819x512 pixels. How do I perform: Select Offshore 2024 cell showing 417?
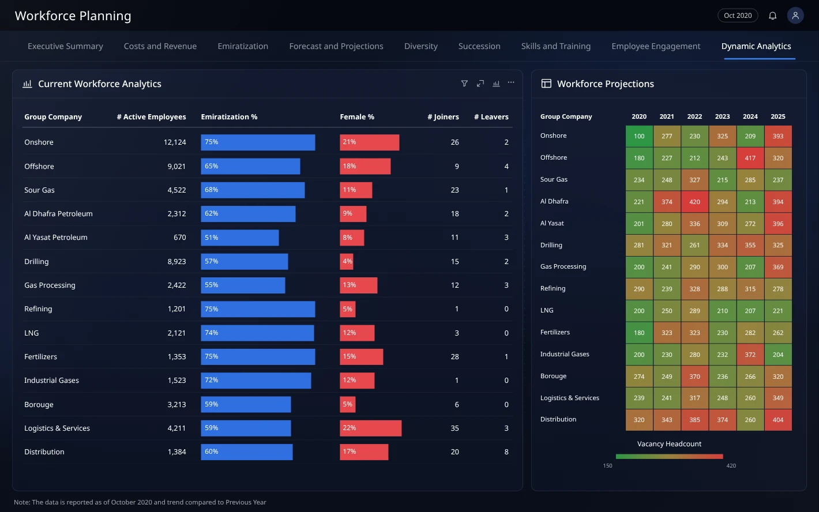tap(750, 158)
